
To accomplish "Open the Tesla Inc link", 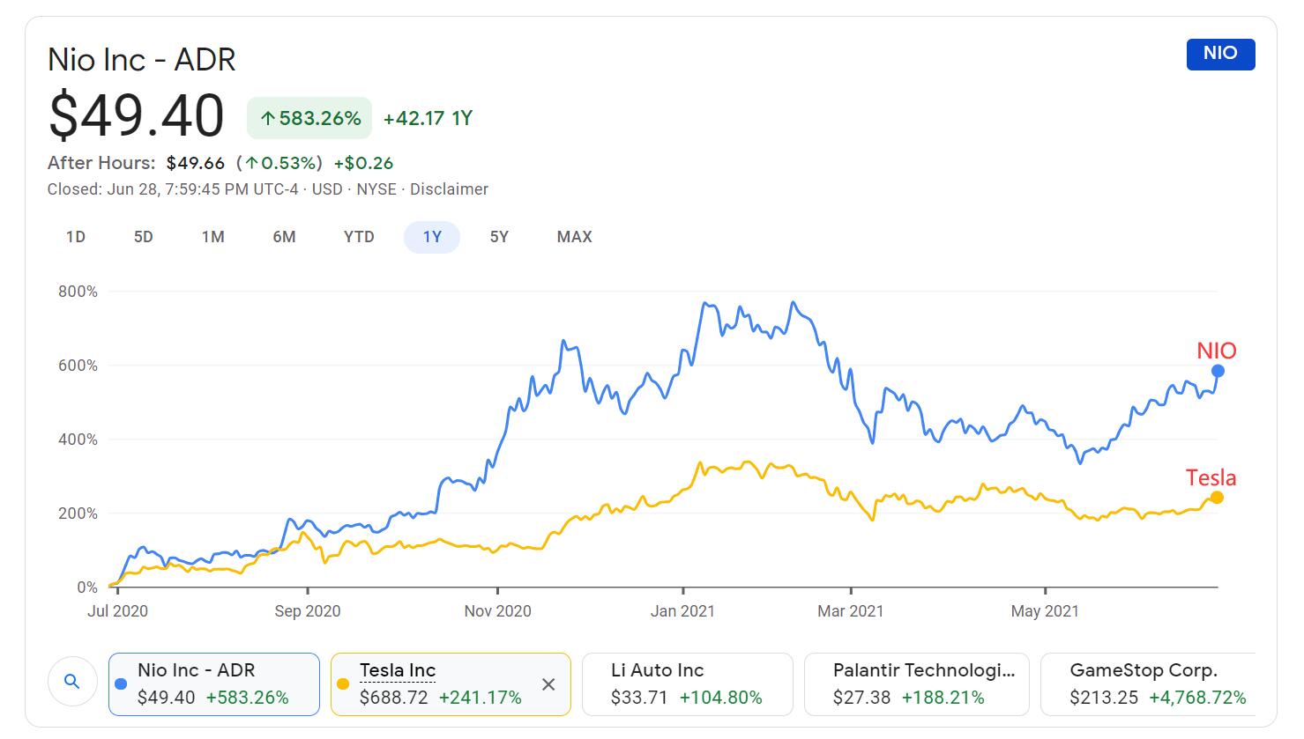I will 398,670.
